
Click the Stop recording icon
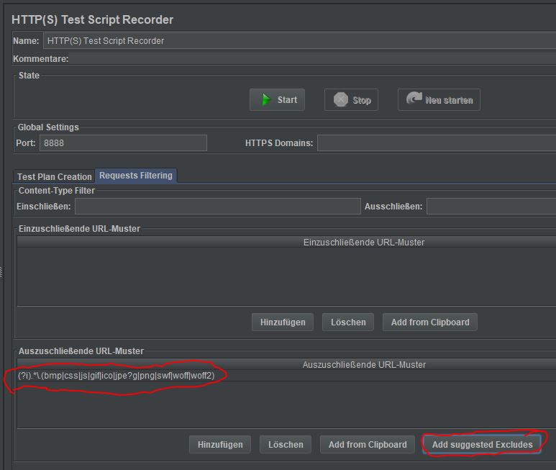tap(341, 100)
